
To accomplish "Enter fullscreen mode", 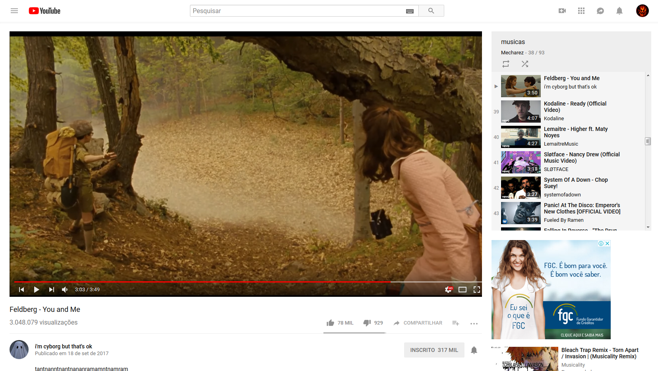I will click(477, 290).
